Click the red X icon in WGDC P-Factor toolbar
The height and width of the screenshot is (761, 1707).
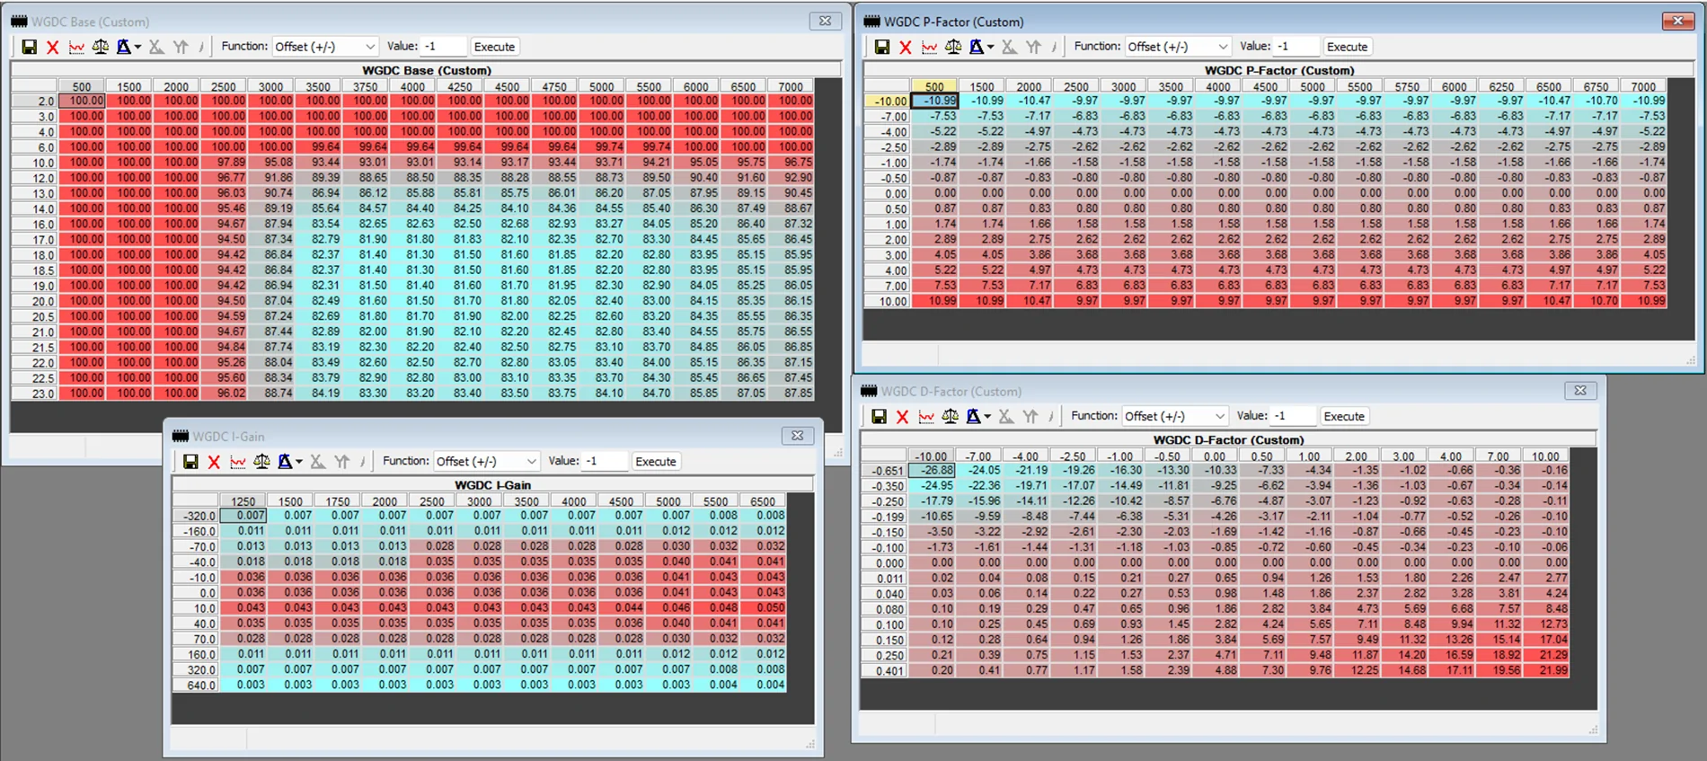(906, 47)
